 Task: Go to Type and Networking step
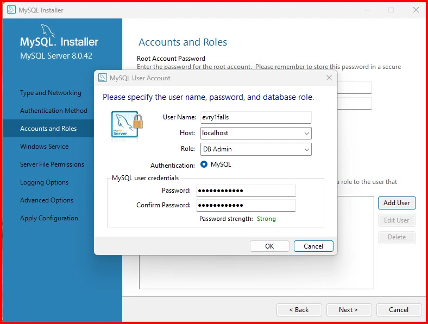(x=51, y=93)
